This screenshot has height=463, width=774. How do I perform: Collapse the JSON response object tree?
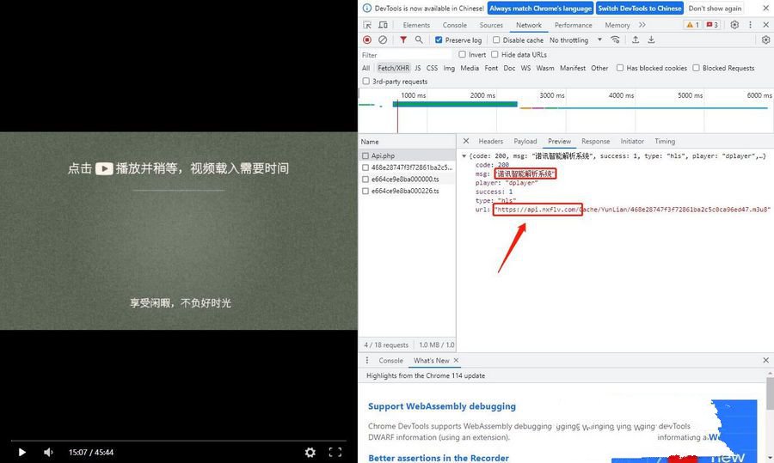point(464,156)
